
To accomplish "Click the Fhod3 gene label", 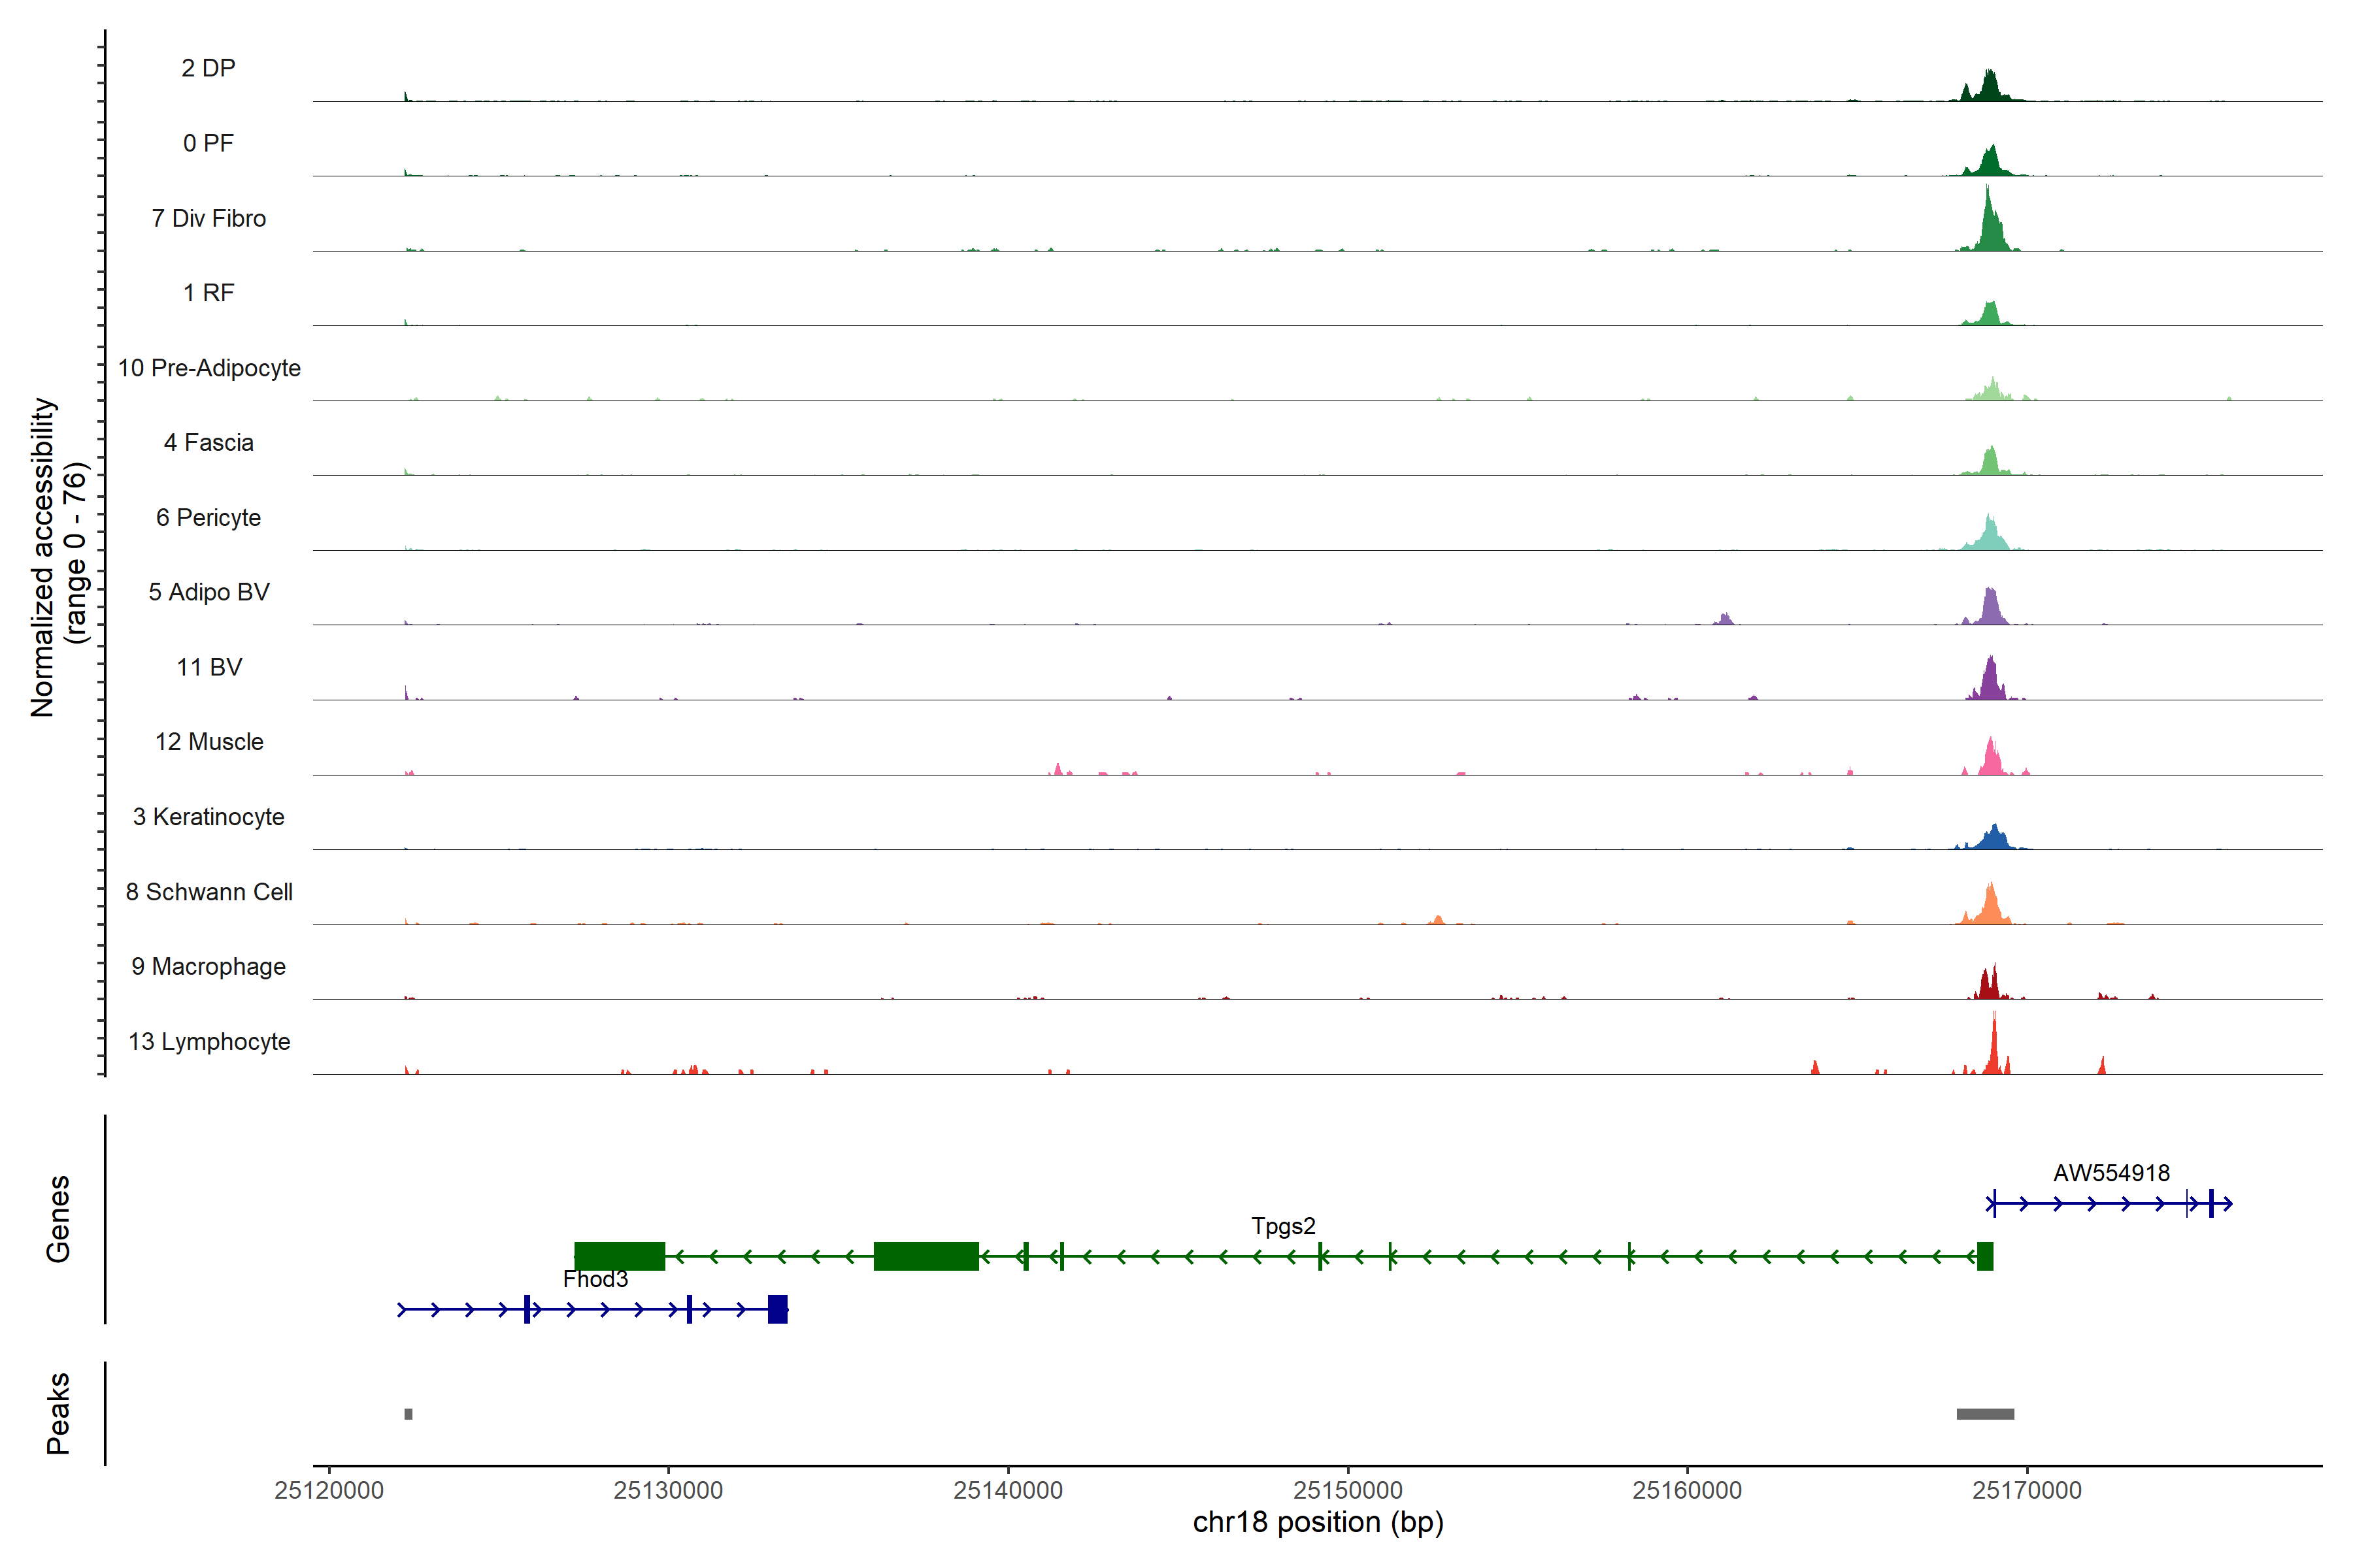I will click(595, 1279).
